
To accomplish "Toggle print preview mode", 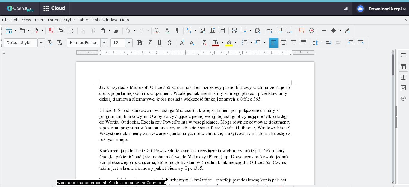I will click(x=71, y=31).
